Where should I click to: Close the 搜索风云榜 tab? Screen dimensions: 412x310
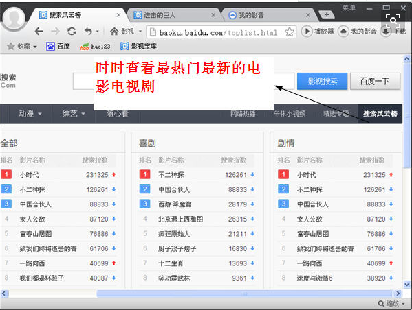pos(118,15)
